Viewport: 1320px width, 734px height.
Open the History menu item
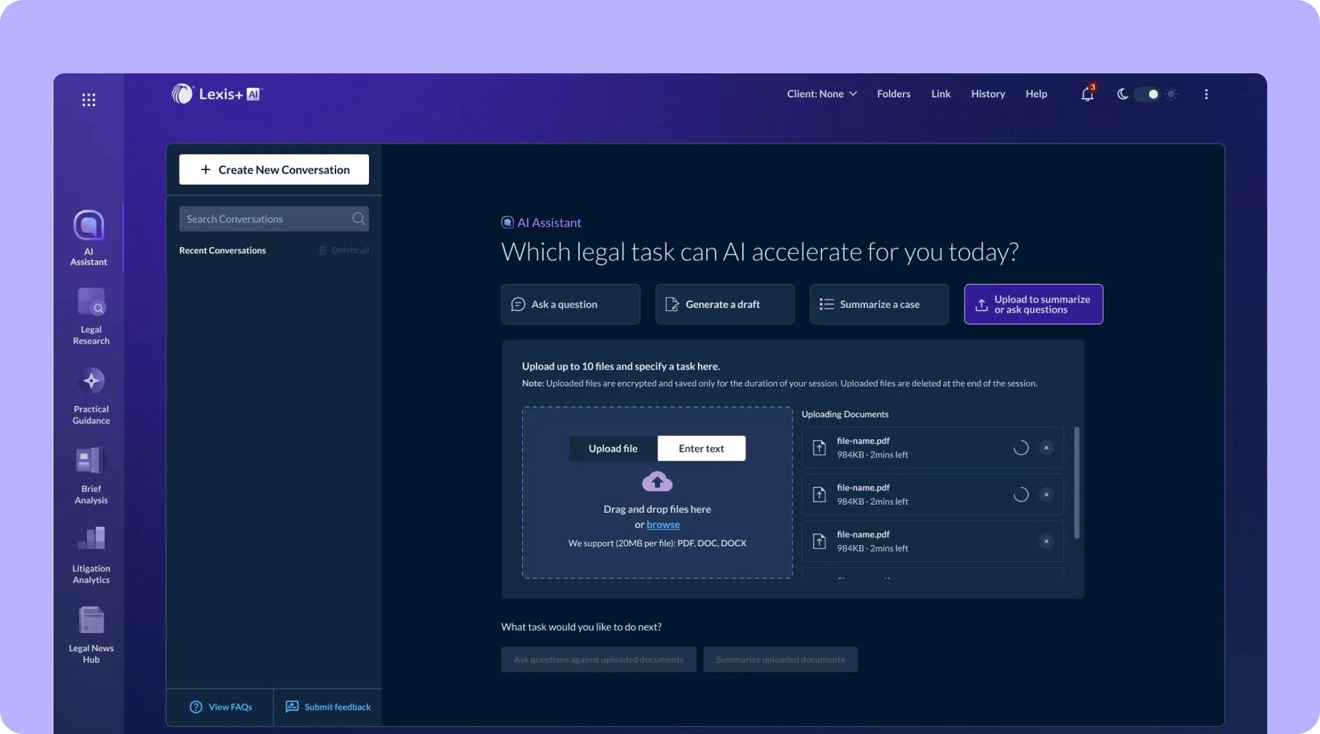[987, 94]
